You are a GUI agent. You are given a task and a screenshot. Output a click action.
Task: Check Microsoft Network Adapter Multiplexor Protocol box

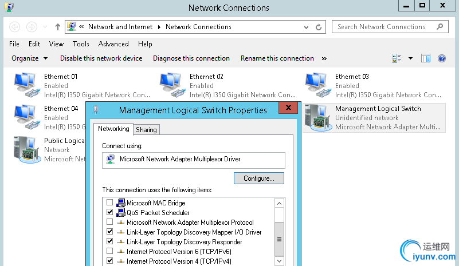(x=110, y=222)
